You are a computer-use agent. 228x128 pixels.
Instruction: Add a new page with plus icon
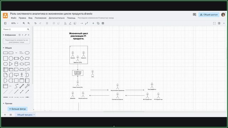pos(5,114)
